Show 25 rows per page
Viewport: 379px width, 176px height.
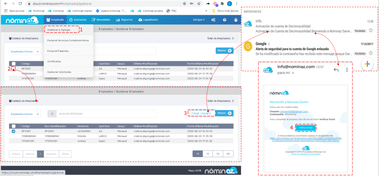point(218,154)
